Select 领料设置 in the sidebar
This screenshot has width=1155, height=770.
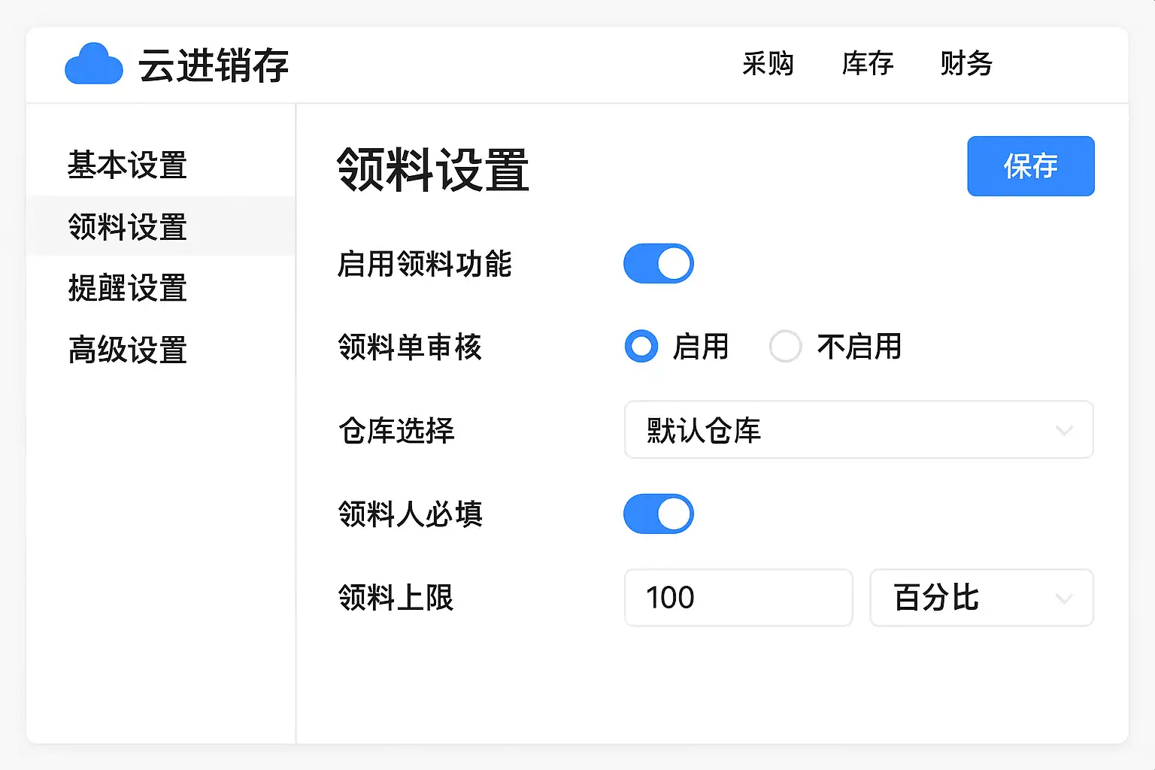(x=128, y=226)
